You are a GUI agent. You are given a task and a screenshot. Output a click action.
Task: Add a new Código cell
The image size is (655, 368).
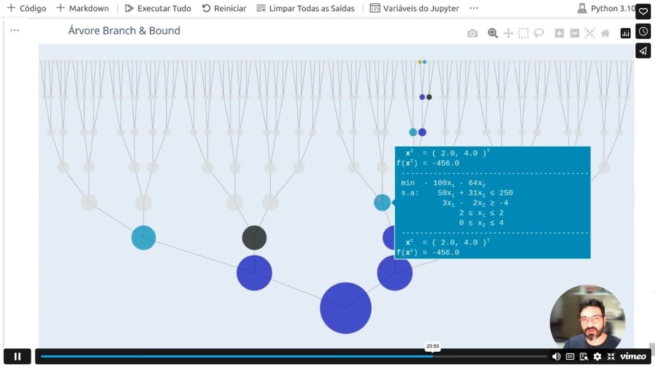pyautogui.click(x=26, y=8)
